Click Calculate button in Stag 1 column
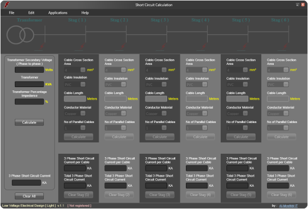 (79, 137)
